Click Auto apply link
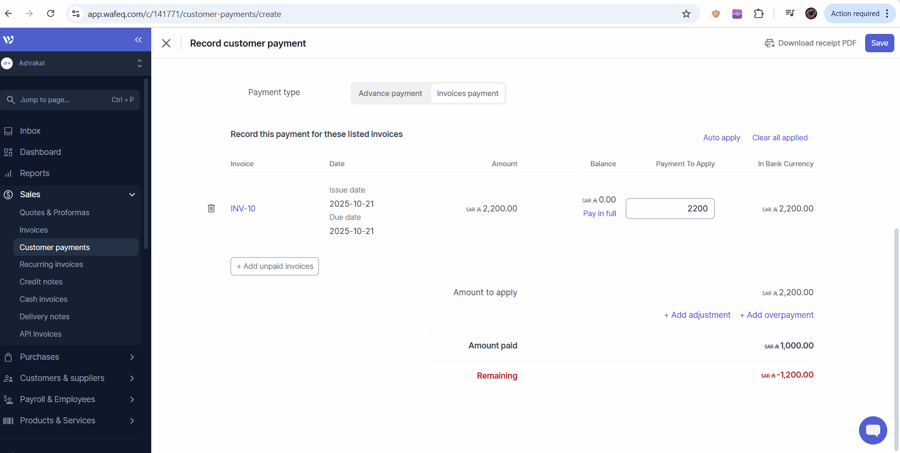This screenshot has height=453, width=900. [x=721, y=138]
